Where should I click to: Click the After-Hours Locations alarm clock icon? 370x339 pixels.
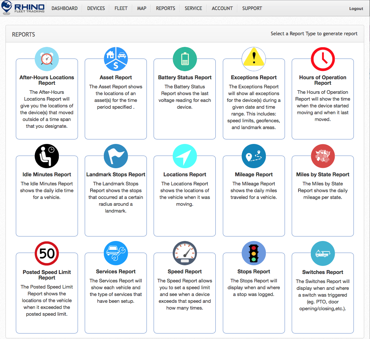click(47, 59)
